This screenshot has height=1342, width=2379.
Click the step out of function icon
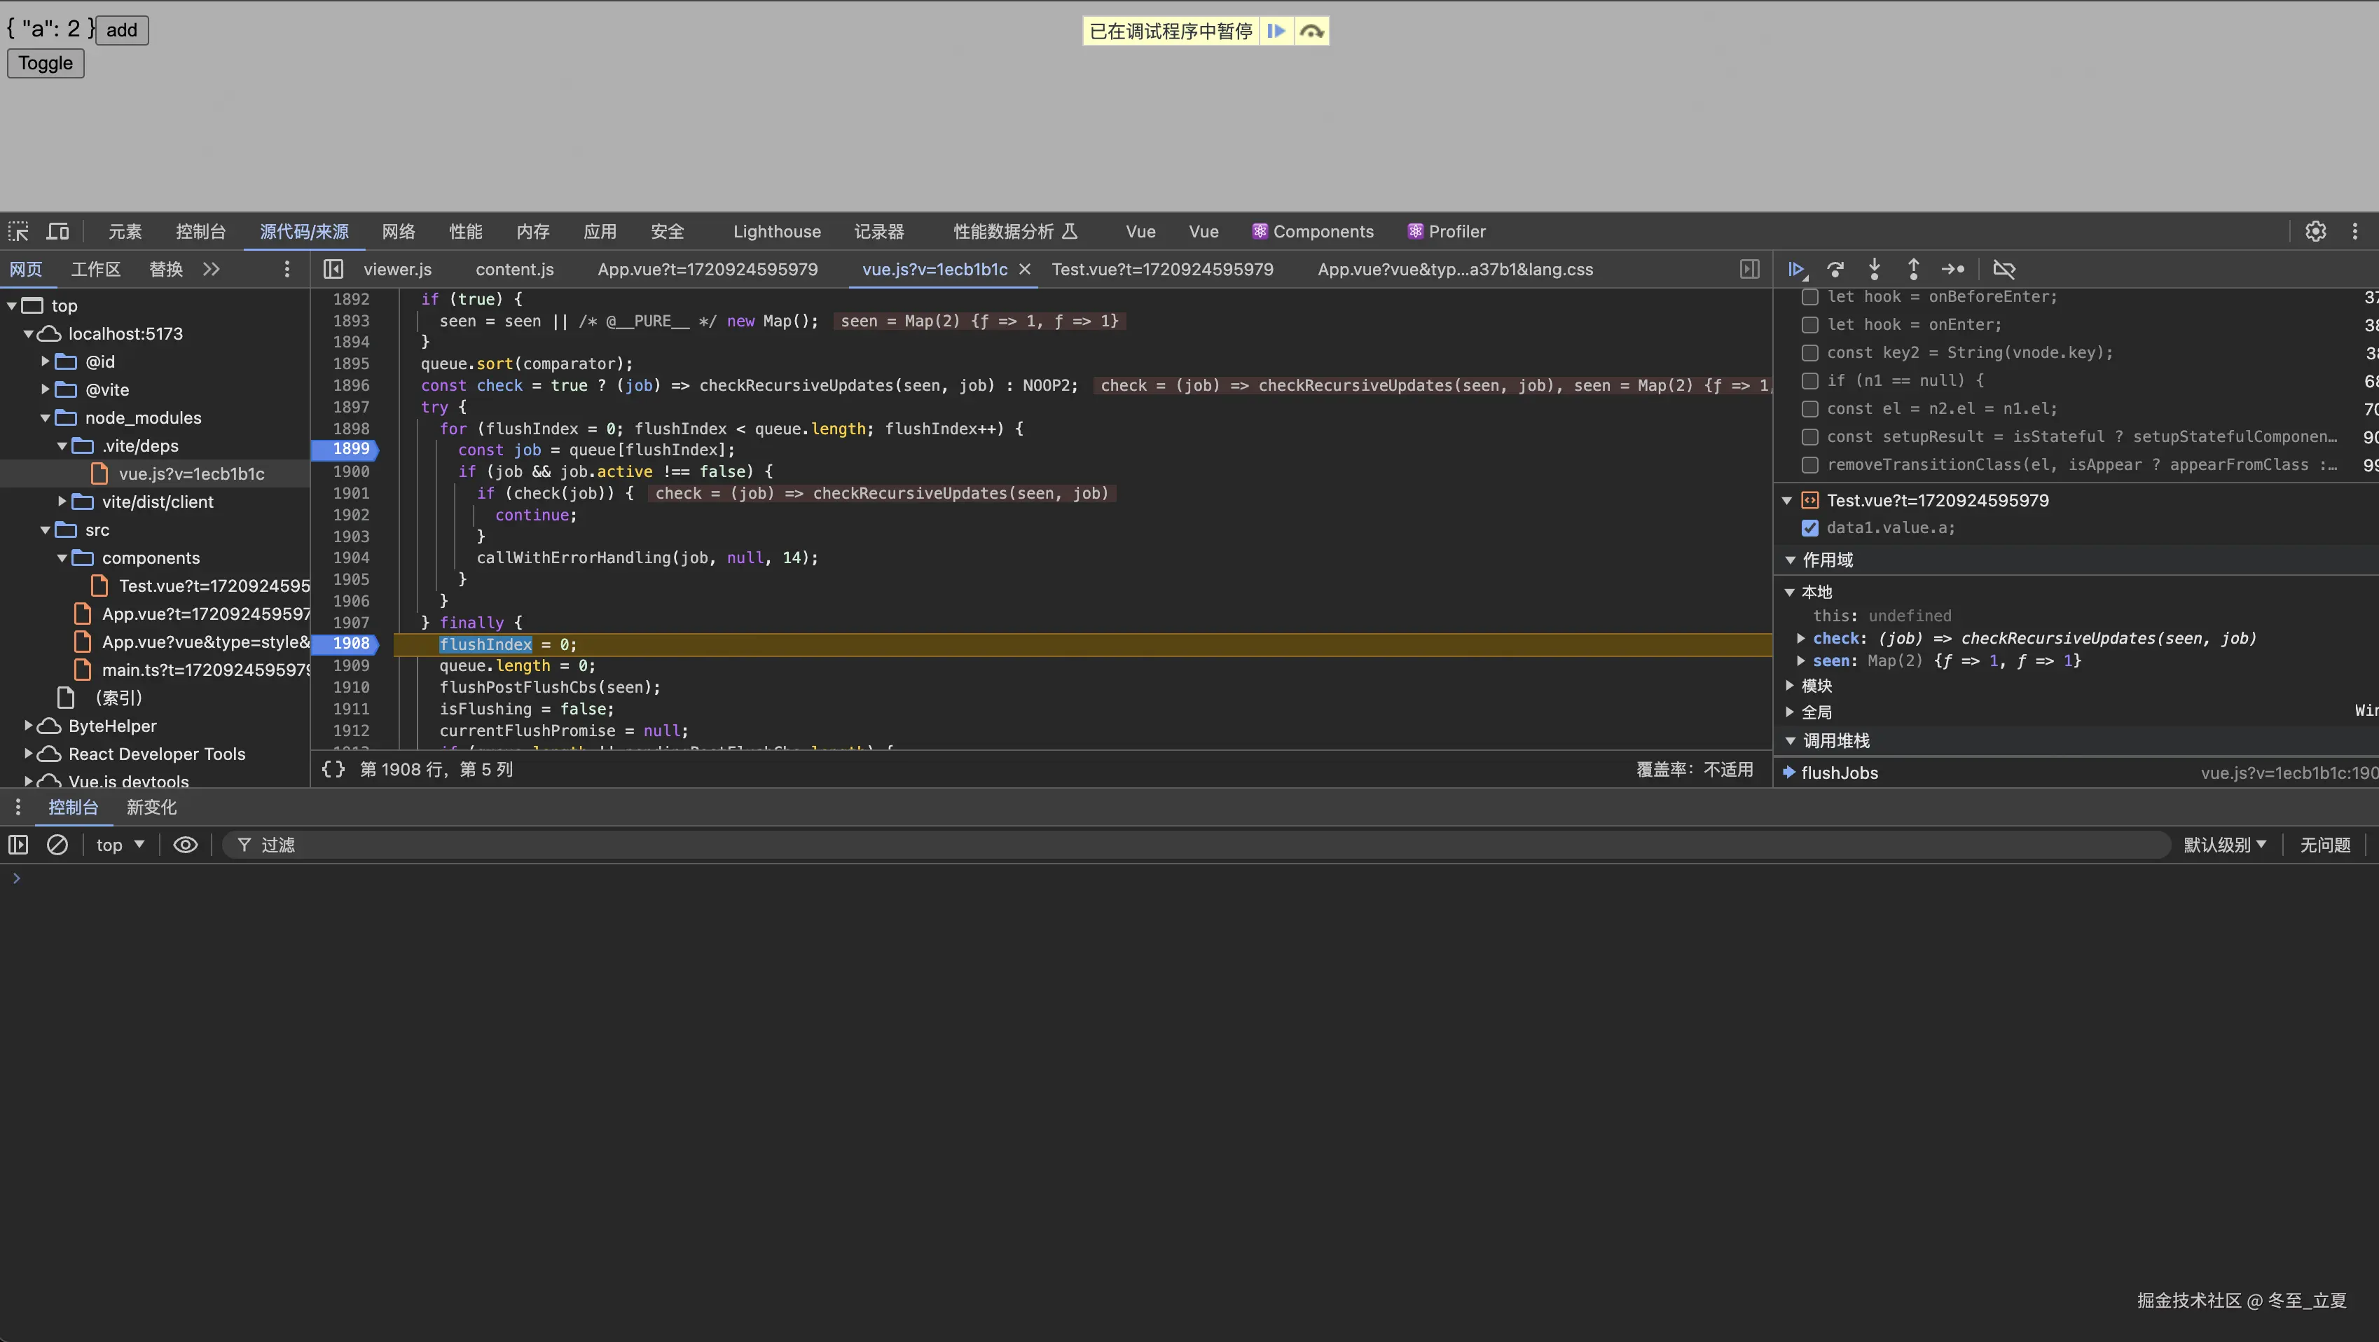pyautogui.click(x=1912, y=269)
